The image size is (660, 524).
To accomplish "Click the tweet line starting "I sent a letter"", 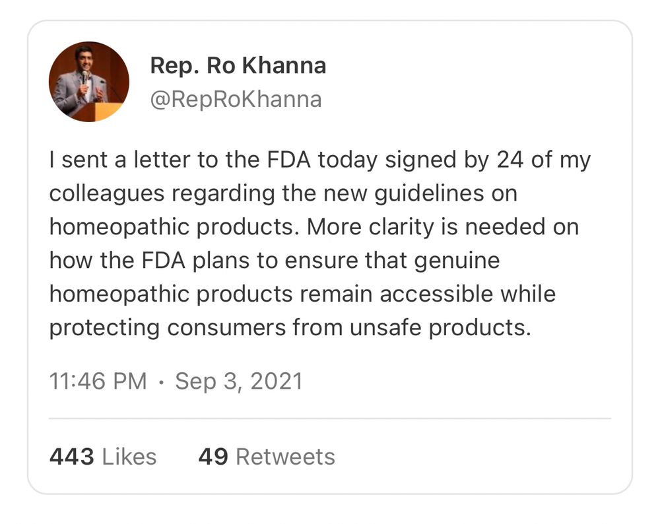I will click(x=319, y=160).
